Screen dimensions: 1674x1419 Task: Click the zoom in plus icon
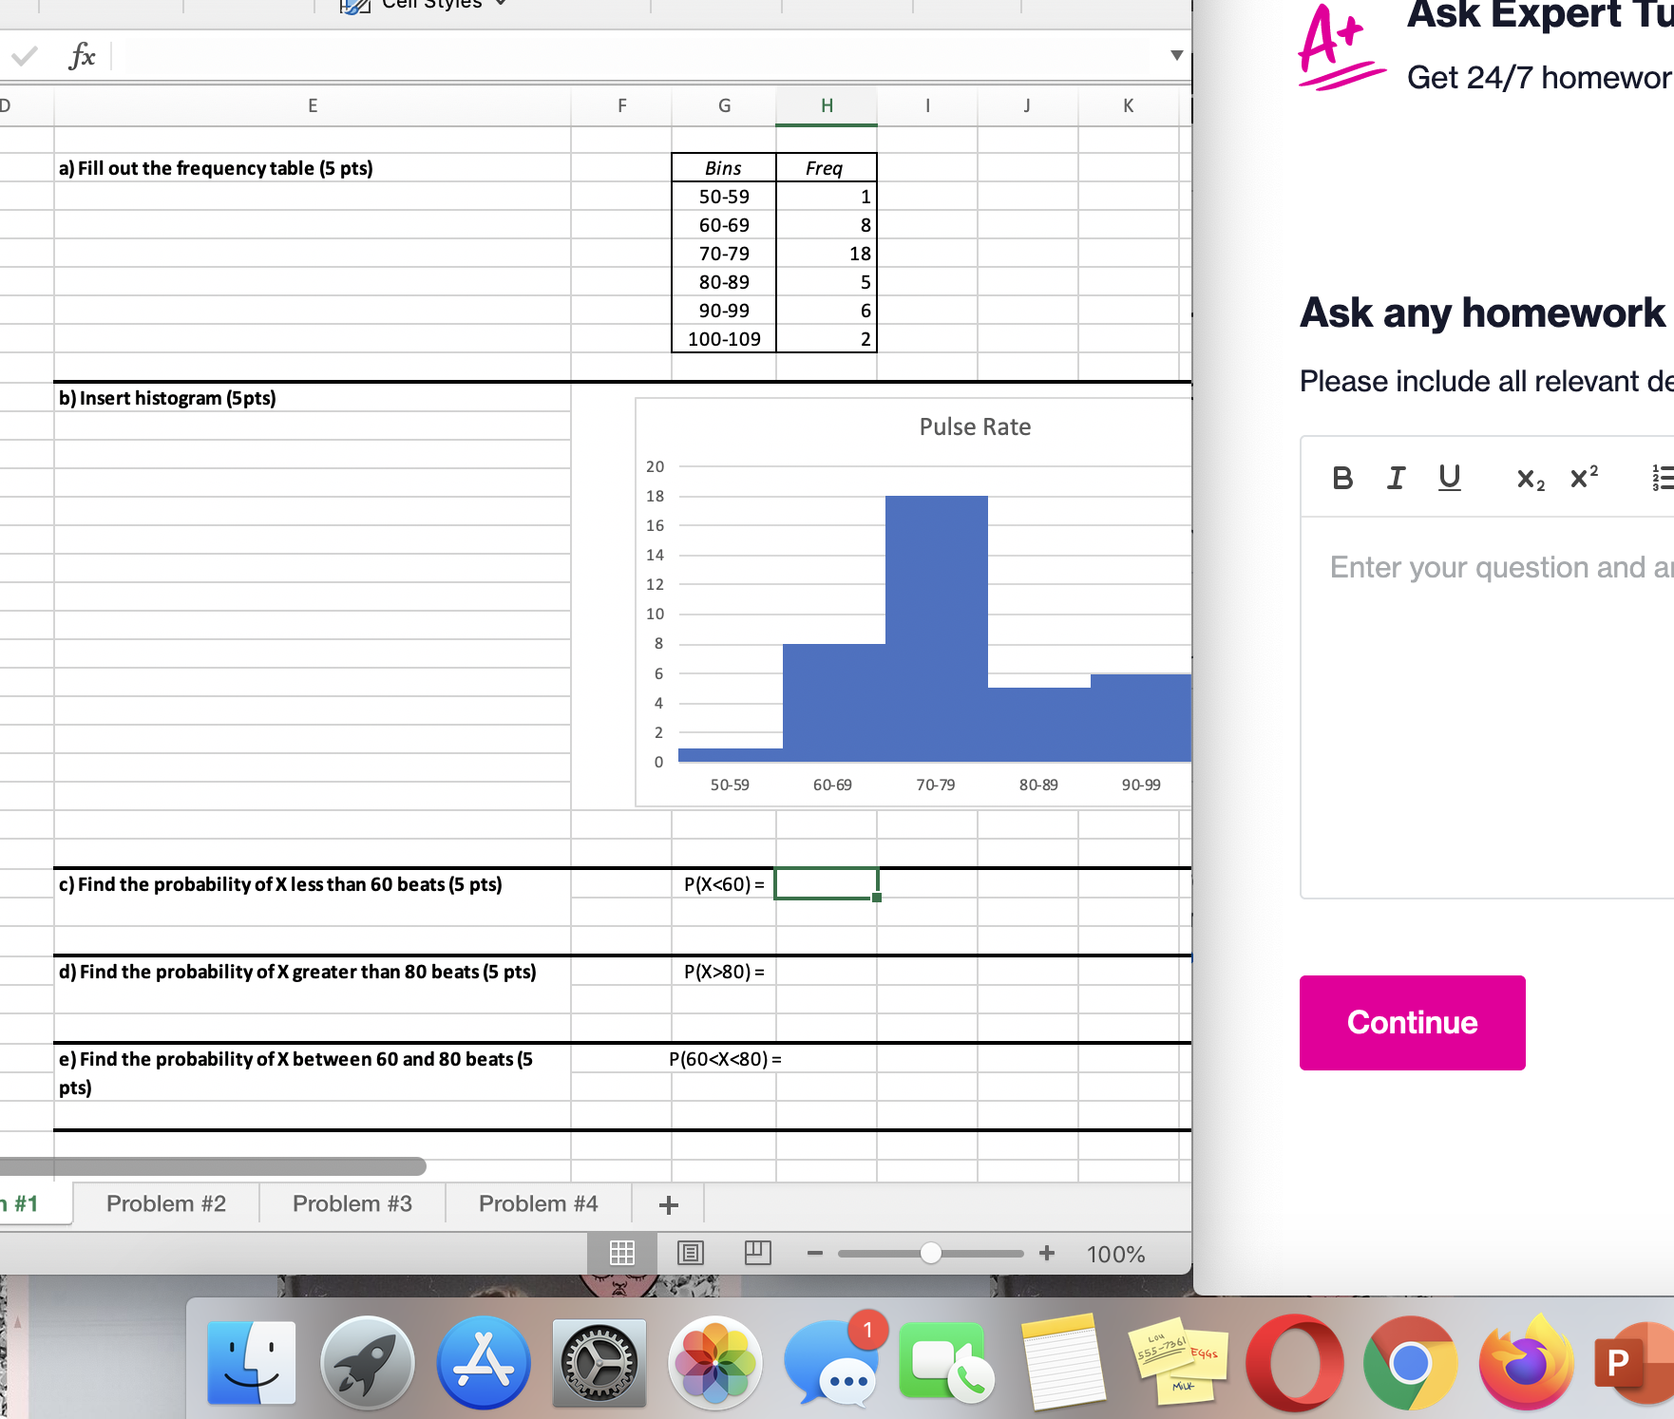(x=1046, y=1254)
